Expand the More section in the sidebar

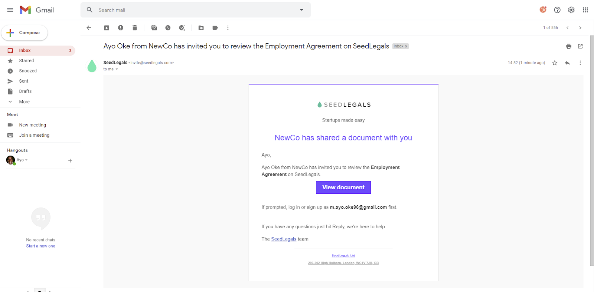click(x=24, y=102)
